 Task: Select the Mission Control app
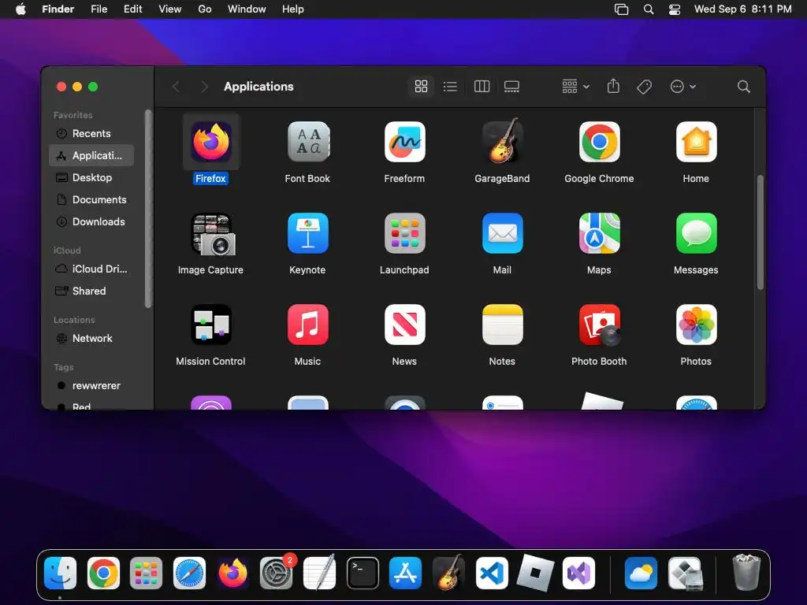click(211, 325)
